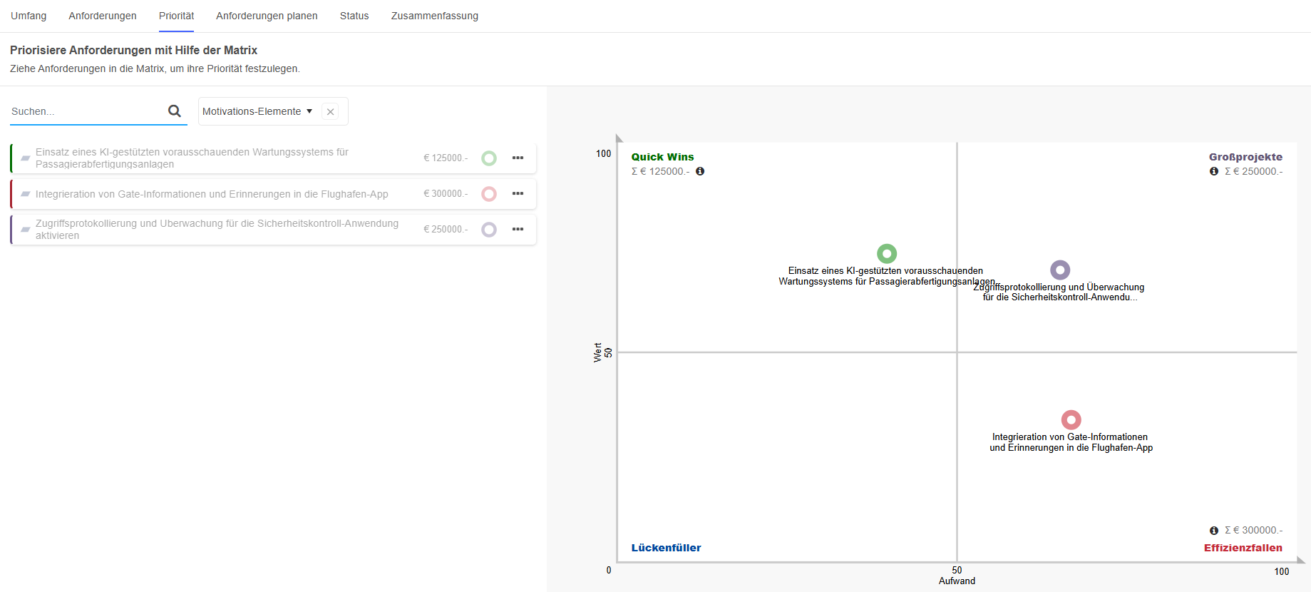Switch to the Umfang tab
The height and width of the screenshot is (592, 1311).
coord(29,16)
